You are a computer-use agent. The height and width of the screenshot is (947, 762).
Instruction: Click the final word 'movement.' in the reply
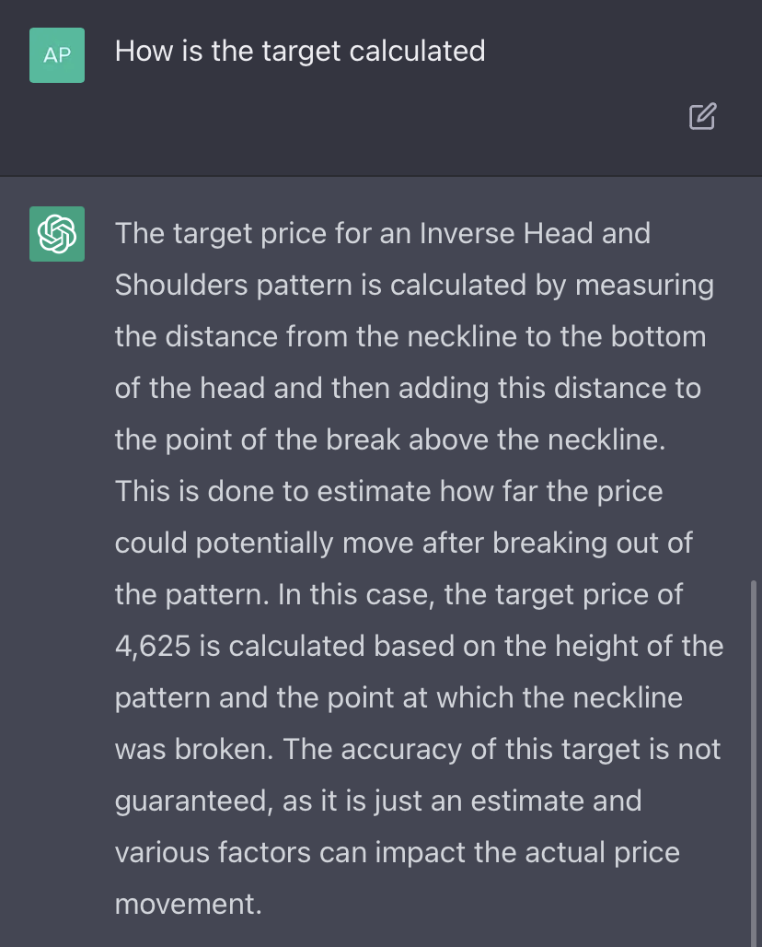point(189,904)
